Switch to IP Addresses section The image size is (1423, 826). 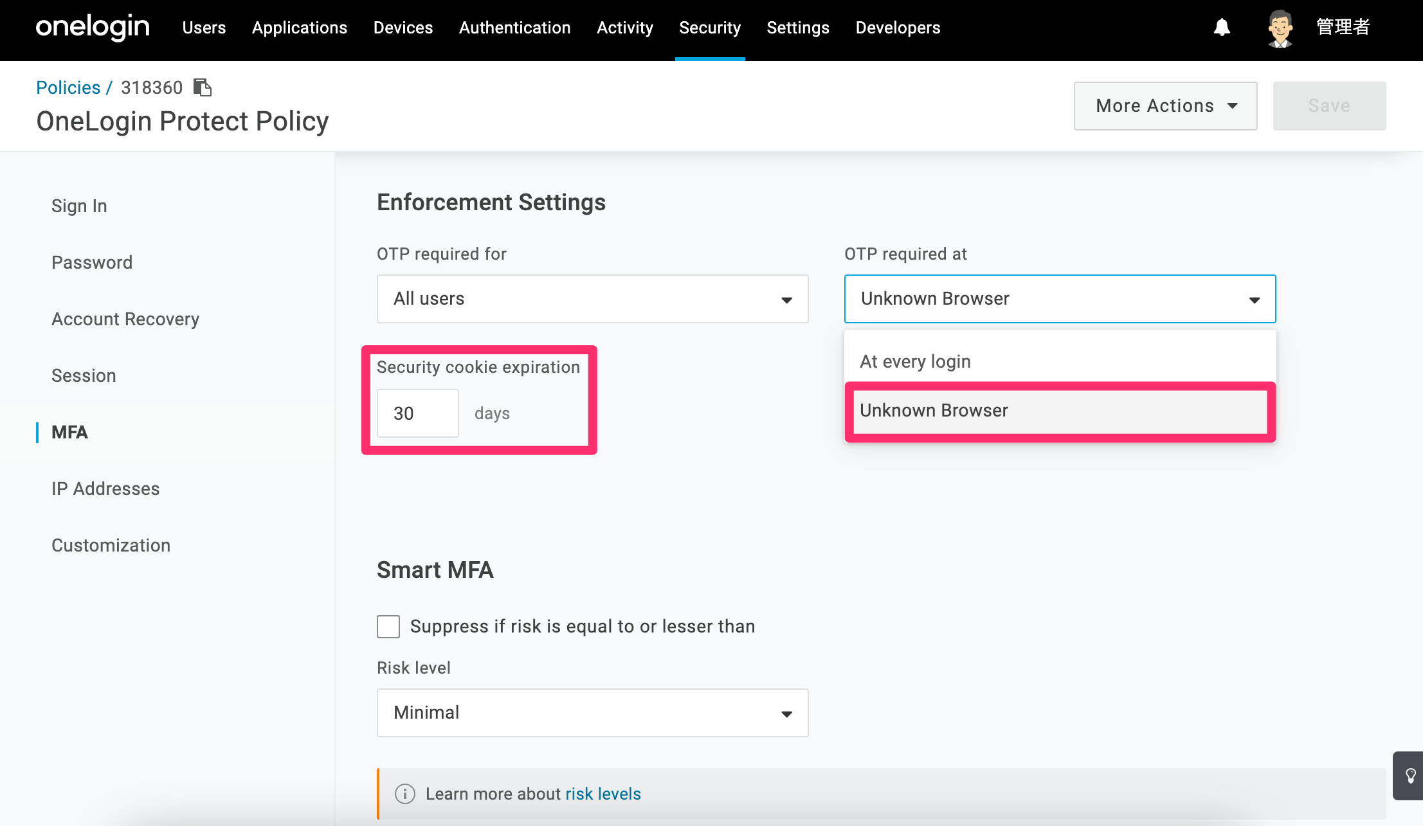(x=105, y=489)
